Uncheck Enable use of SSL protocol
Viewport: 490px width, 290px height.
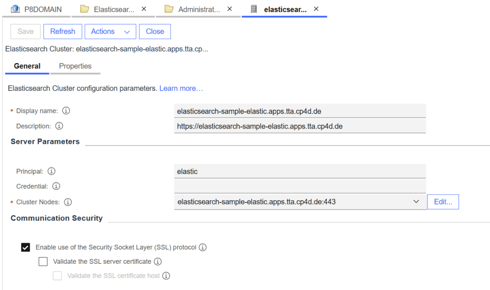[x=26, y=247]
